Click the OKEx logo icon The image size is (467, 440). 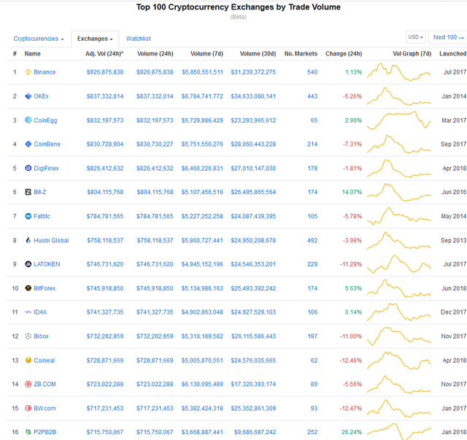pos(28,96)
